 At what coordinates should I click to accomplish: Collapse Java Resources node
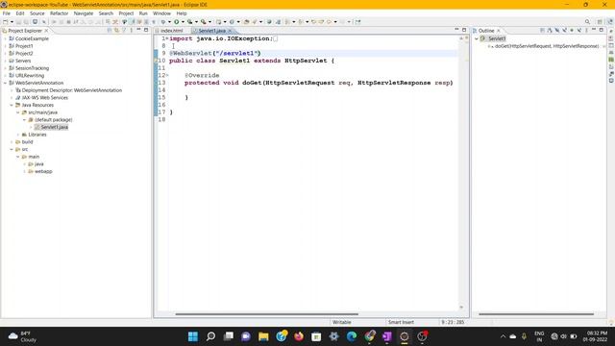pos(12,105)
